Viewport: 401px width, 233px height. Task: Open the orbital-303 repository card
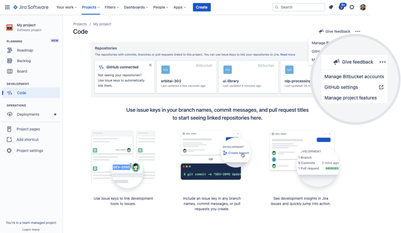pos(186,77)
